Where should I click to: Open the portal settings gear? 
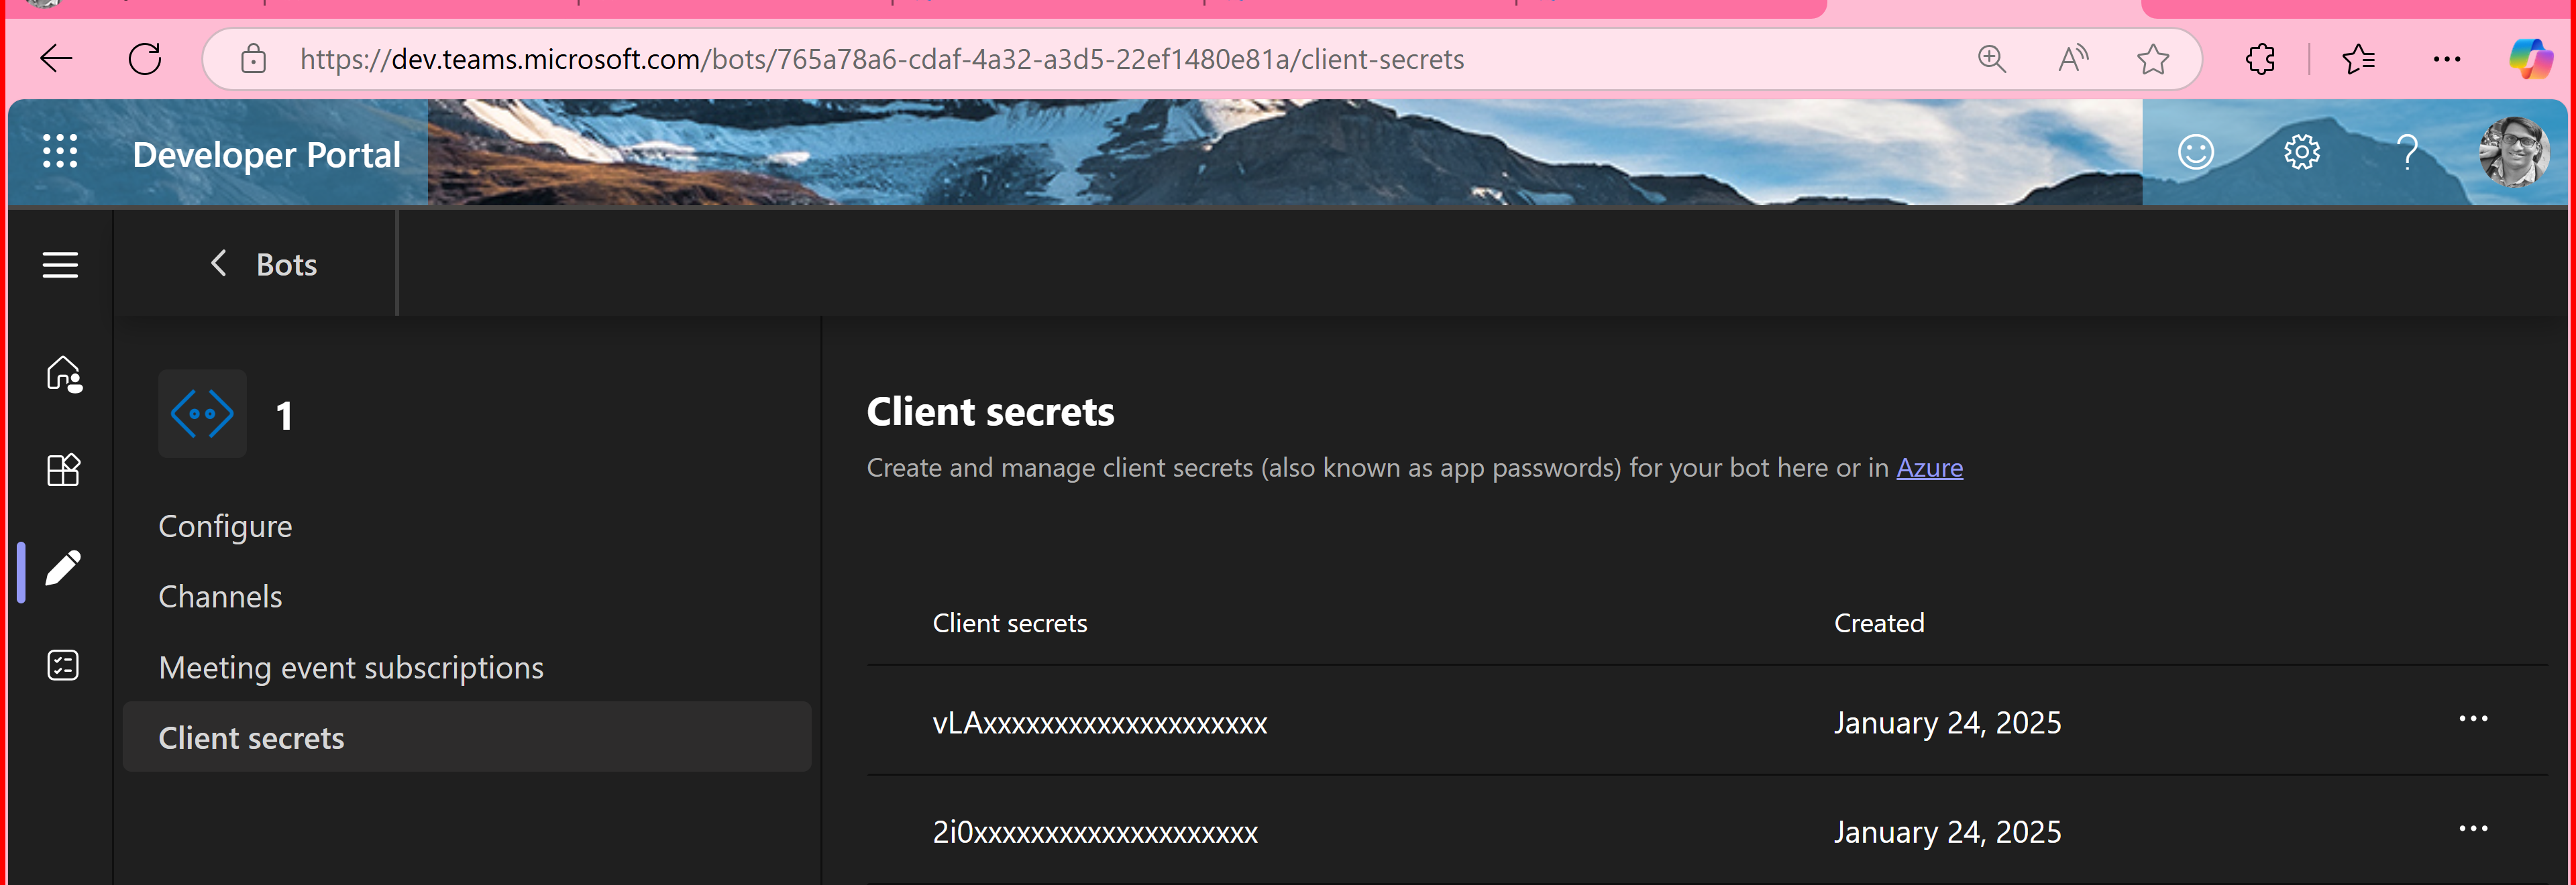pos(2301,153)
